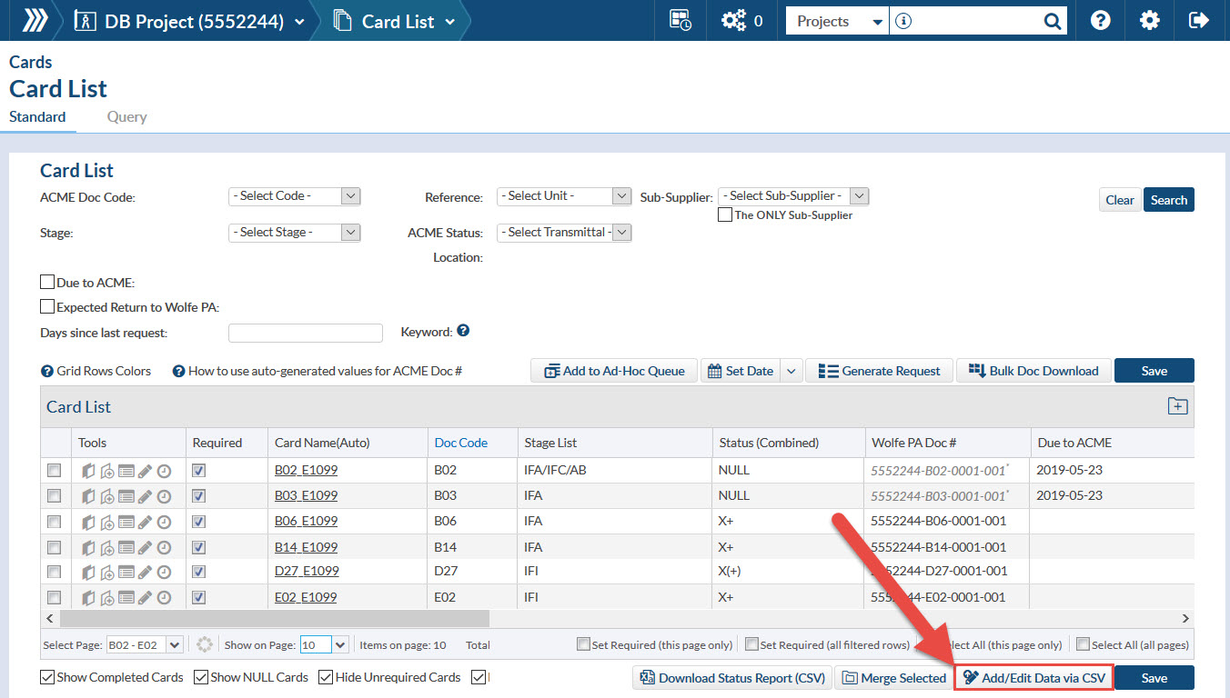Click the Search button

tap(1169, 200)
